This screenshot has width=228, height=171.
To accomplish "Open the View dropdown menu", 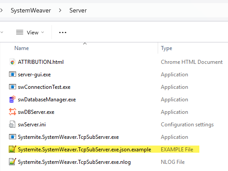I will click(x=30, y=32).
